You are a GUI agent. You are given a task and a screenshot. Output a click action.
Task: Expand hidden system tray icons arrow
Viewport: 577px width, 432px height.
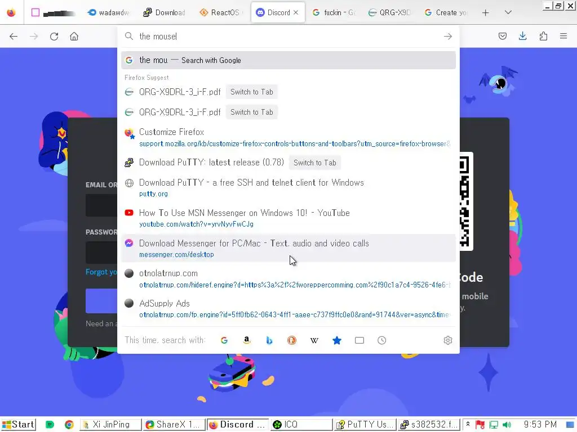coord(468,424)
